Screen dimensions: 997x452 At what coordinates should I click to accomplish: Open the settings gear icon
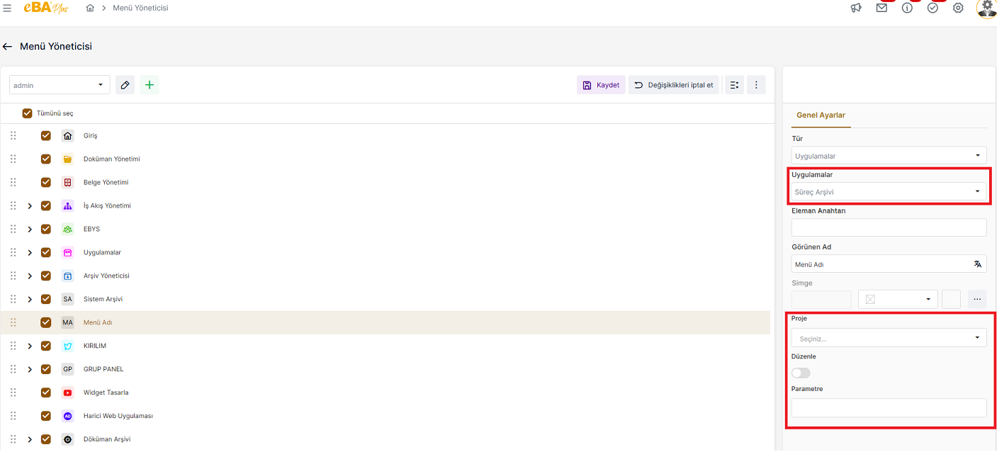pyautogui.click(x=958, y=8)
